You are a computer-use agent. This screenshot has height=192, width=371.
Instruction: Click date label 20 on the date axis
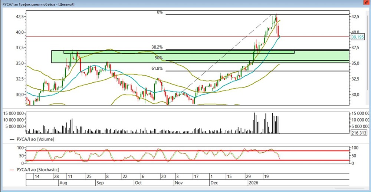tap(163, 177)
